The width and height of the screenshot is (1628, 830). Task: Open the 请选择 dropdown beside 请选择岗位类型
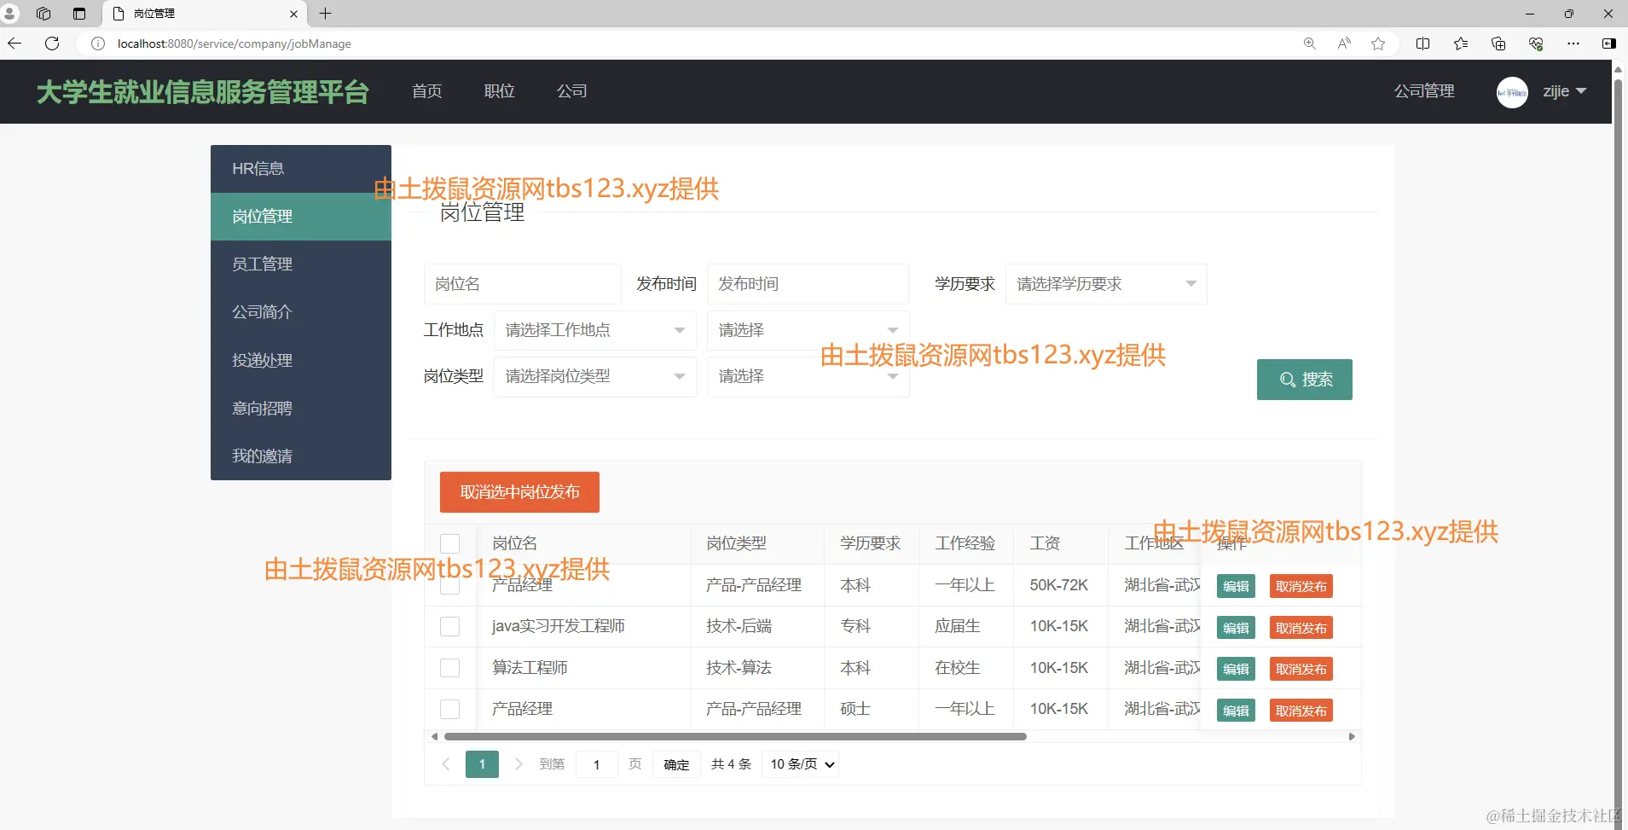pyautogui.click(x=808, y=376)
